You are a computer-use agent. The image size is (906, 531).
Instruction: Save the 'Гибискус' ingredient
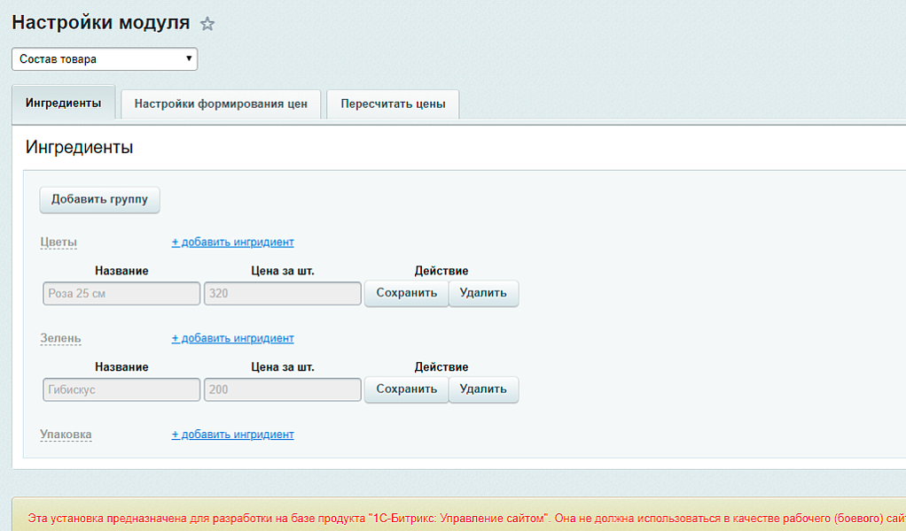tap(406, 389)
